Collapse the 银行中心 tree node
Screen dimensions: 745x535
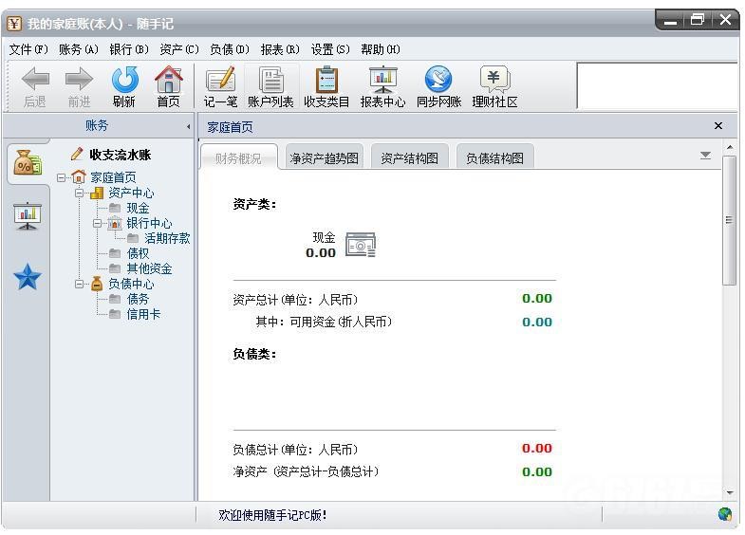pos(98,223)
